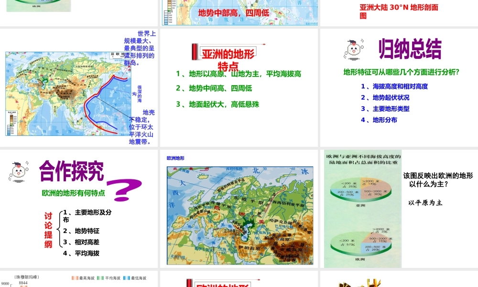Click the red 讨论提纲 label
The image size is (478, 287).
[x=48, y=230]
